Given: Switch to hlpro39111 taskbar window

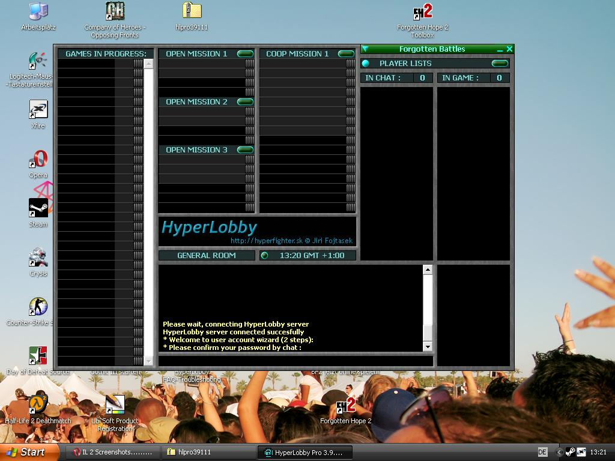Looking at the screenshot, I should click(208, 453).
